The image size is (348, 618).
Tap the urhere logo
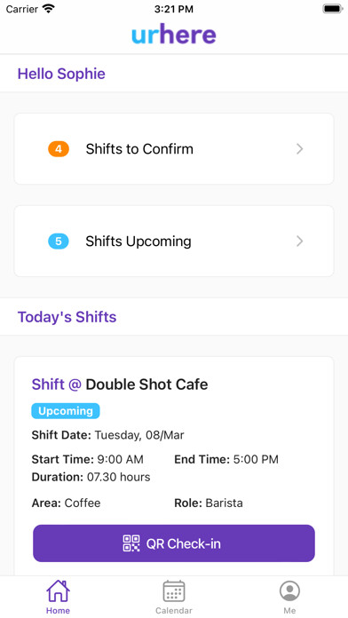click(174, 35)
